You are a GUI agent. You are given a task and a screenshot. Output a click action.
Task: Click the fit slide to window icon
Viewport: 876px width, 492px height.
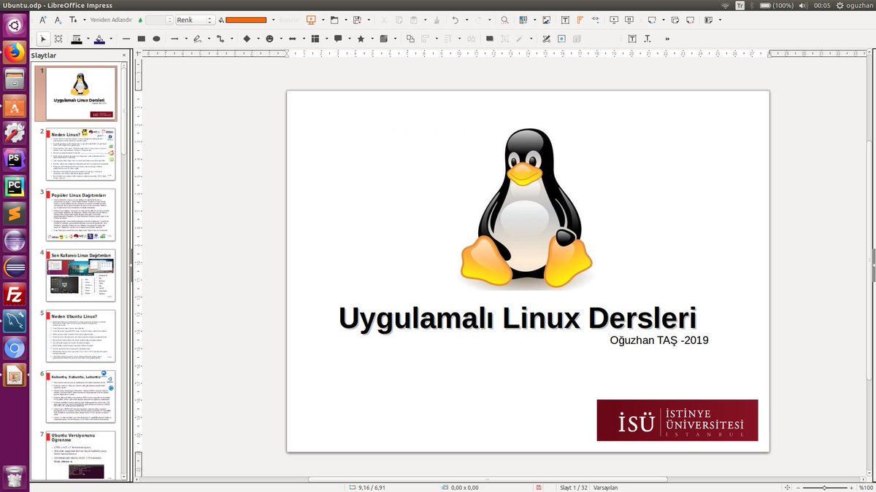click(x=788, y=487)
